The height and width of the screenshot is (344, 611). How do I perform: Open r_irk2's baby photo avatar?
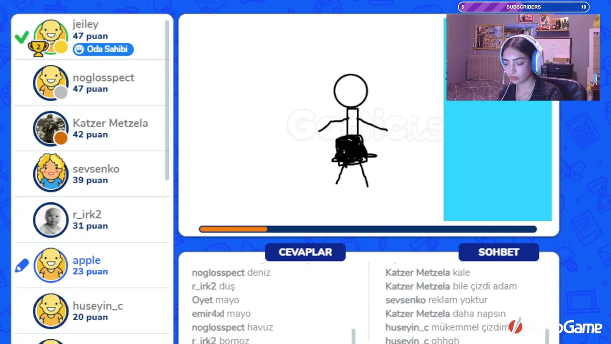(x=51, y=220)
